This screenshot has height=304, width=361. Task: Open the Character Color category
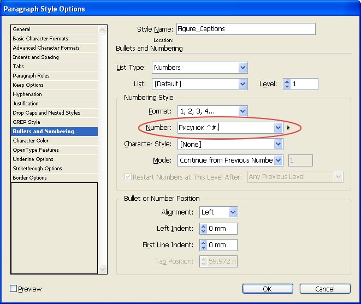[54, 141]
